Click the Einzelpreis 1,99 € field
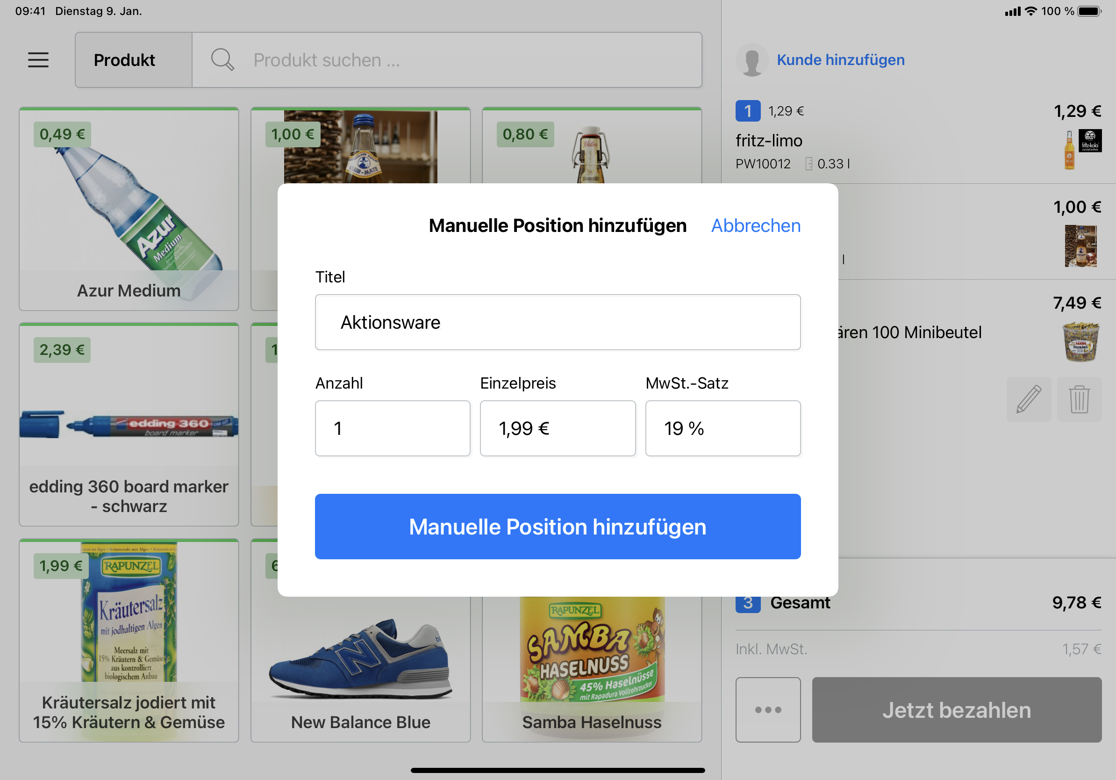Viewport: 1116px width, 780px height. pos(557,428)
